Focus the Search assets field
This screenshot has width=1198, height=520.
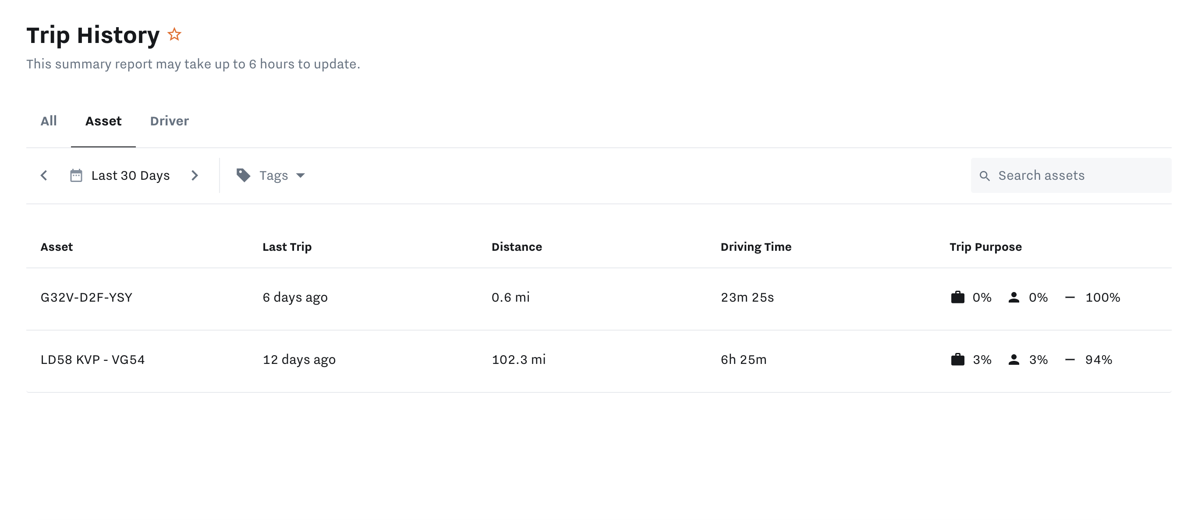coord(1079,175)
